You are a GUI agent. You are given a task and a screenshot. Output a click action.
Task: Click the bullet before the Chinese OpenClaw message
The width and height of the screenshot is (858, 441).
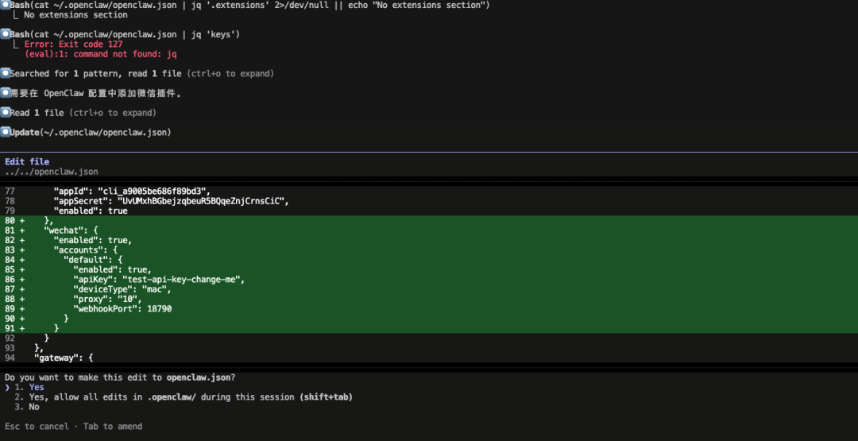click(5, 93)
